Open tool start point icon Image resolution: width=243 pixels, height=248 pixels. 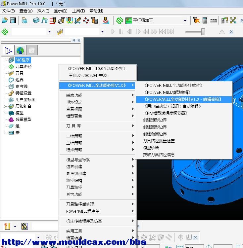[x=61, y=20]
